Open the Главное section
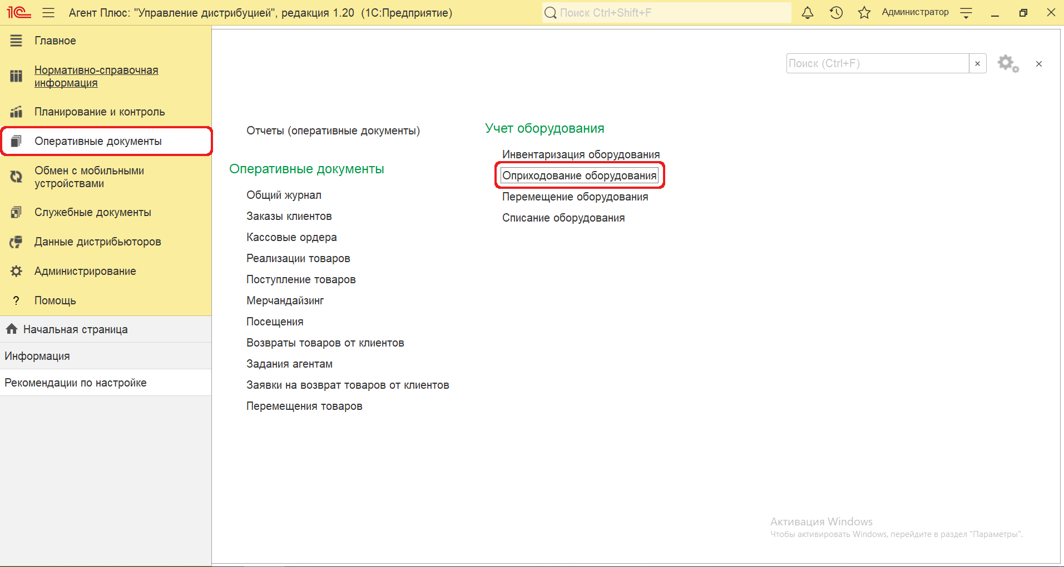This screenshot has width=1064, height=567. pos(55,41)
